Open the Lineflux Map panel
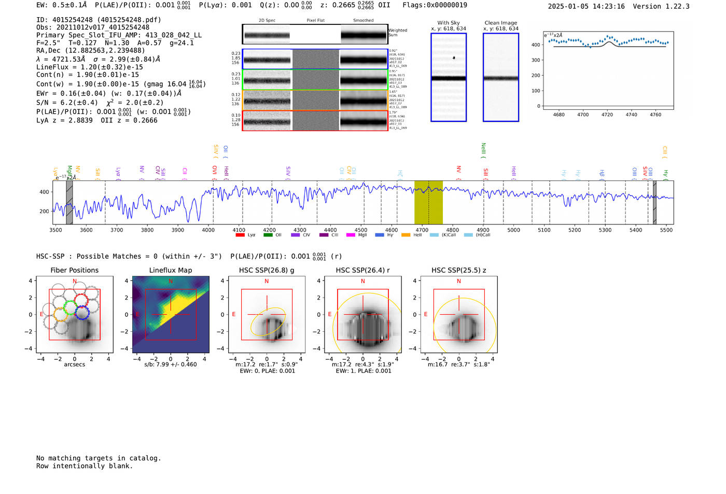This screenshot has width=726, height=494. (171, 315)
